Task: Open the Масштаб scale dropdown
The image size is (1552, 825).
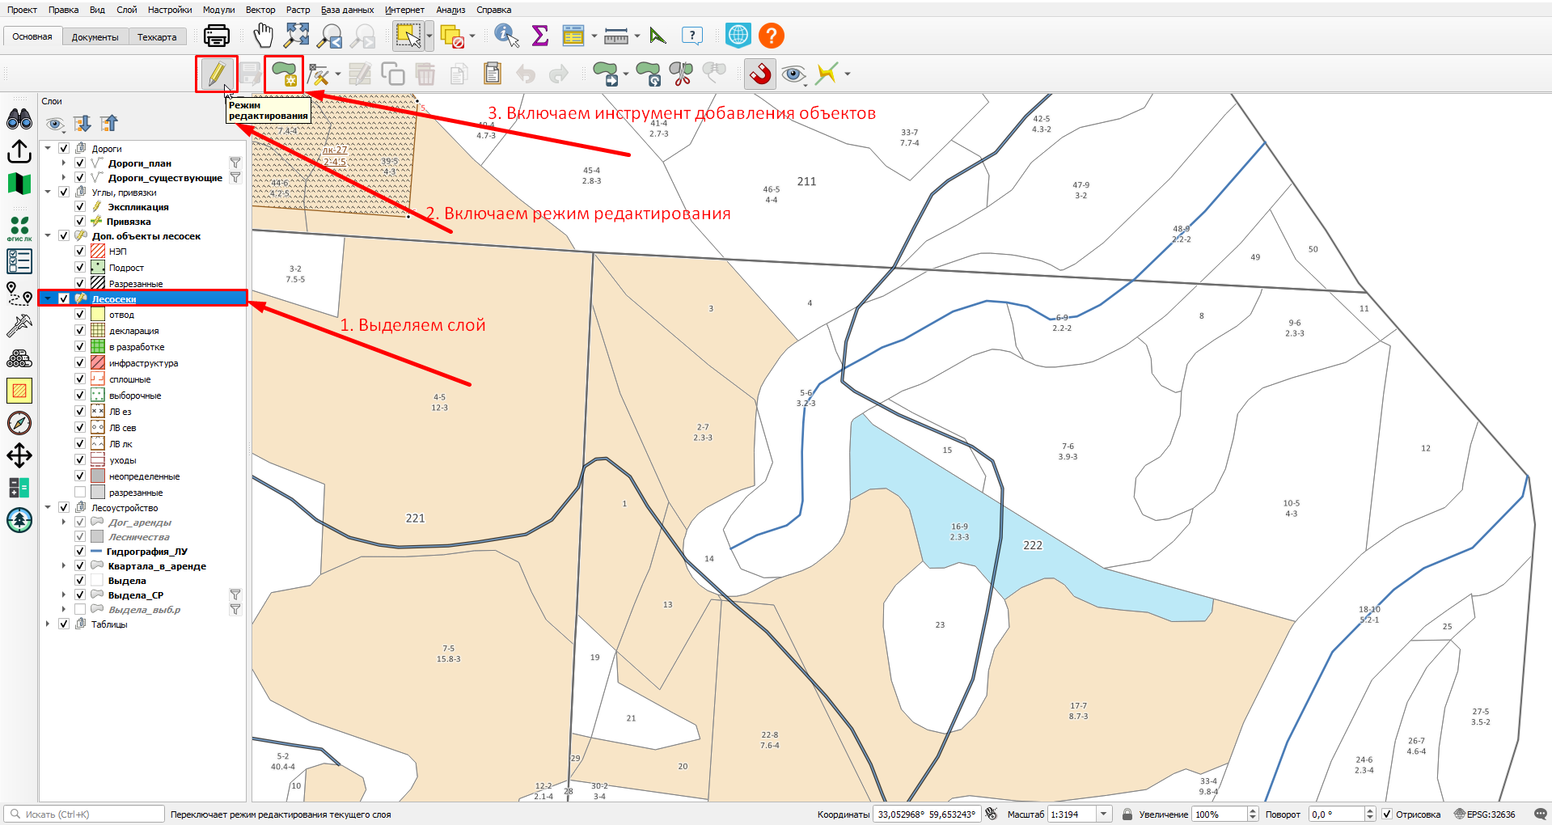Action: [x=1104, y=814]
